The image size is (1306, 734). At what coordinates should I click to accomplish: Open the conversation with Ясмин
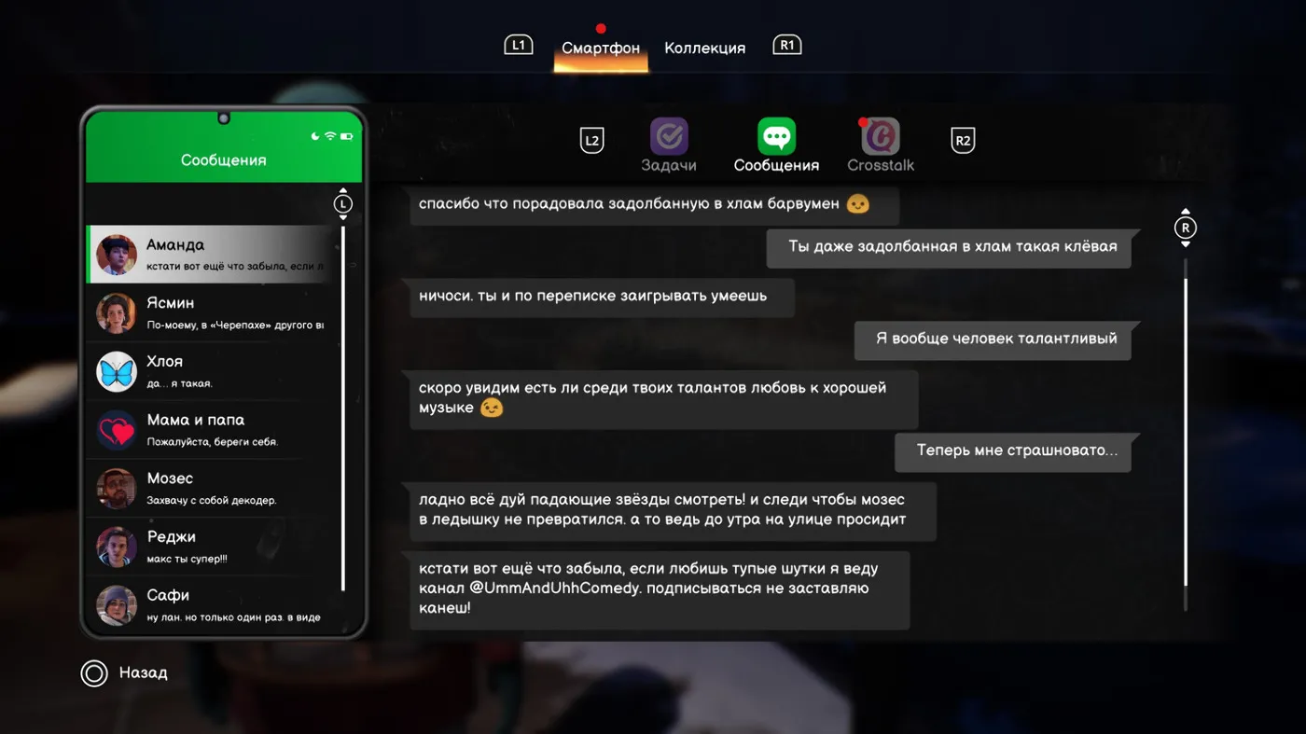point(215,313)
